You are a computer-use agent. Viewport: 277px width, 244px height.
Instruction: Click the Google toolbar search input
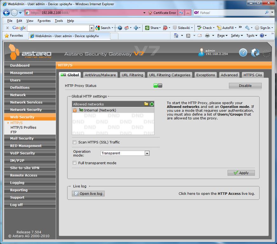pyautogui.click(x=58, y=28)
